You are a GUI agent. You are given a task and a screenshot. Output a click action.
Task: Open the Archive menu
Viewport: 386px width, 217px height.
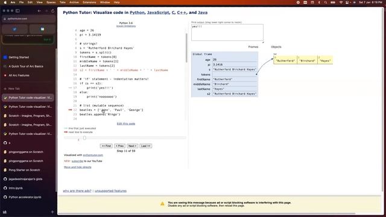[x=74, y=2]
